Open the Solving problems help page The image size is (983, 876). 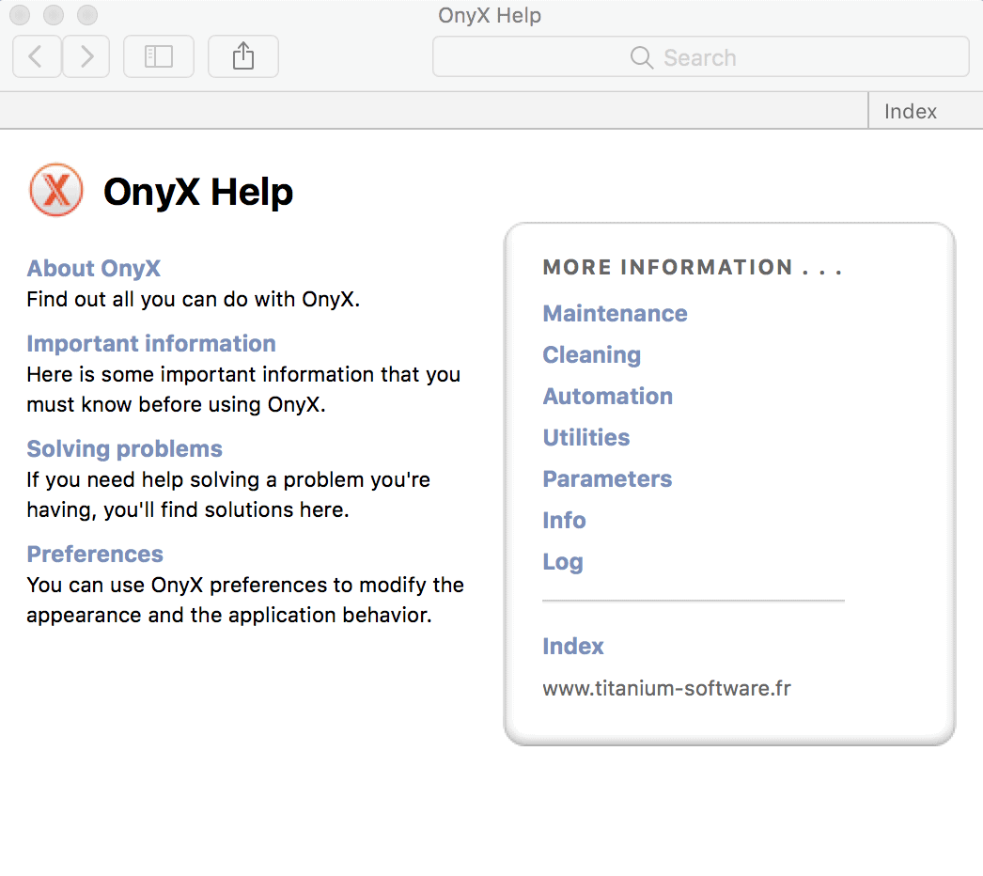tap(124, 448)
